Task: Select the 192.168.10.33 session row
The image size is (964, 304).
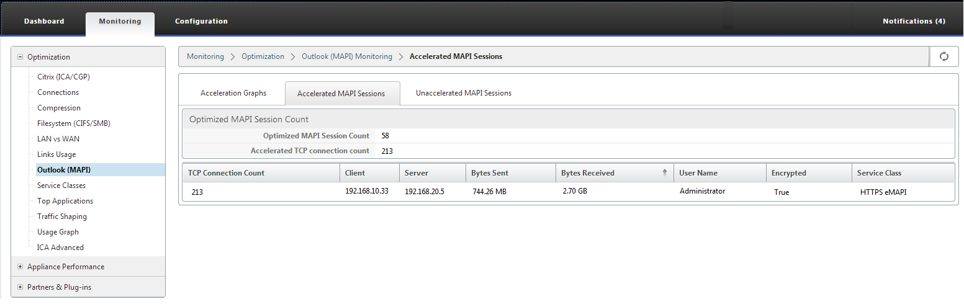Action: point(568,192)
